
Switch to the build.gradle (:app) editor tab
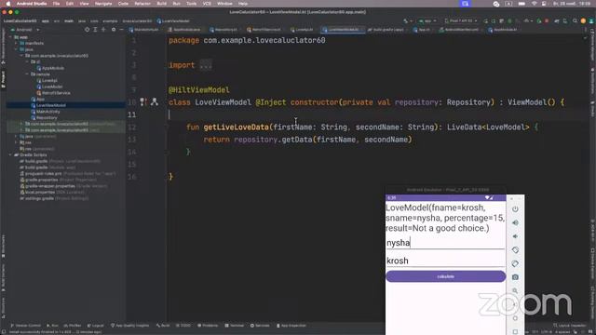pos(386,30)
